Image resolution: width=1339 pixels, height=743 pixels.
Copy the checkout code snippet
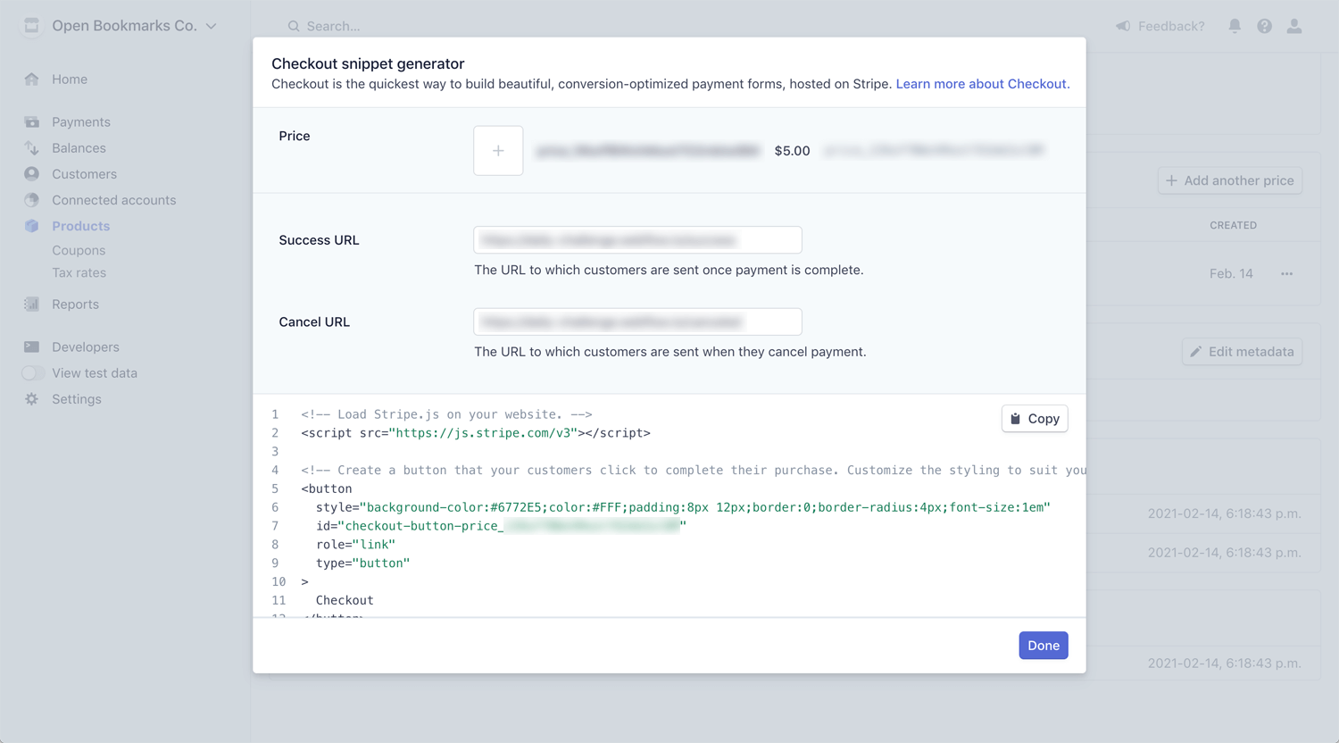(x=1035, y=419)
